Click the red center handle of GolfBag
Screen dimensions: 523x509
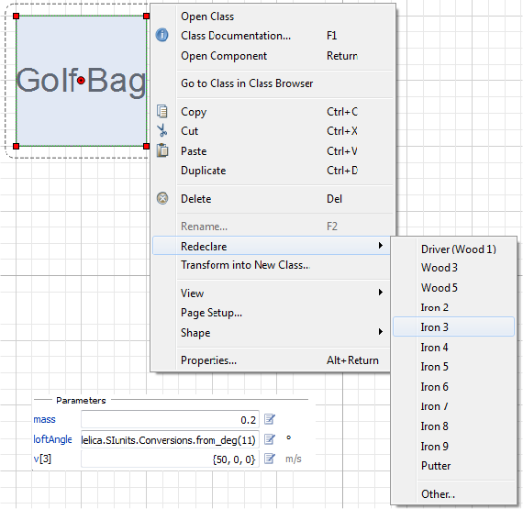click(81, 81)
